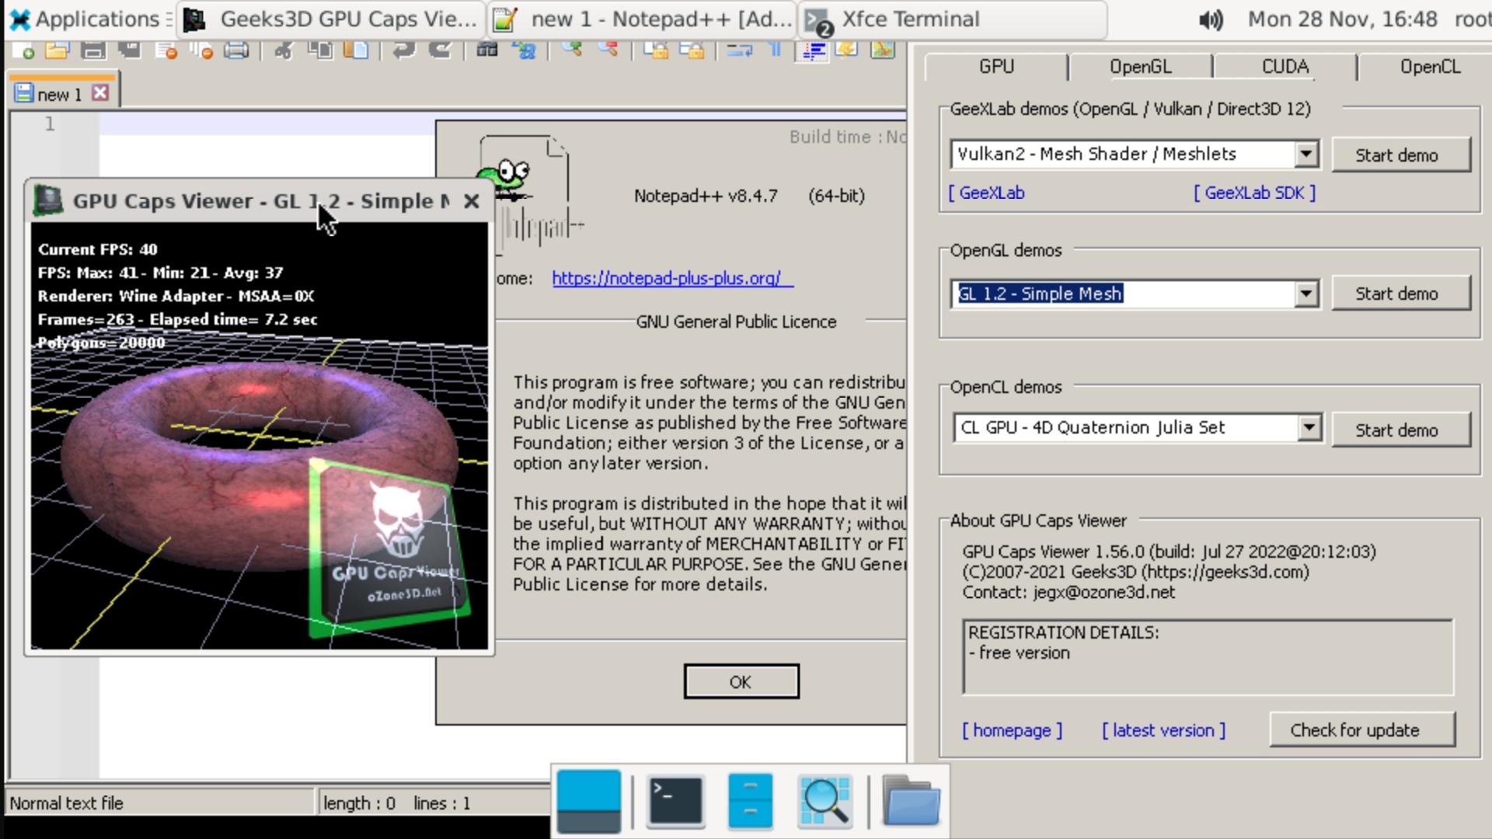Screen dimensions: 1492x839
Task: Switch to the CUDA tab
Action: pos(1284,67)
